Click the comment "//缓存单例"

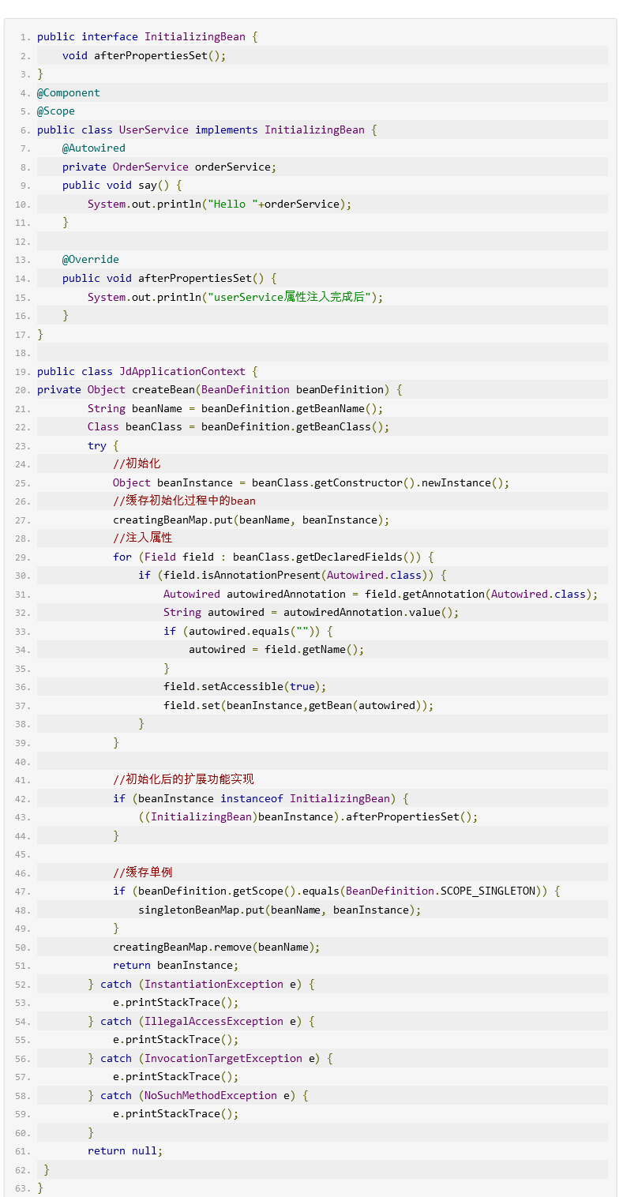143,872
